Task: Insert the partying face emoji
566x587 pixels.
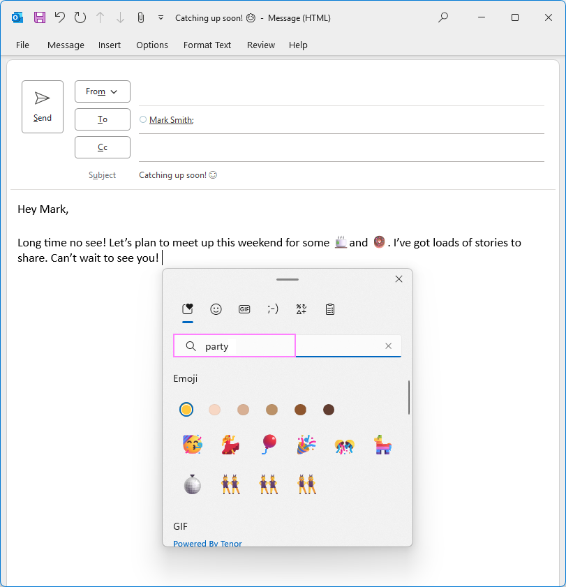Action: tap(193, 445)
